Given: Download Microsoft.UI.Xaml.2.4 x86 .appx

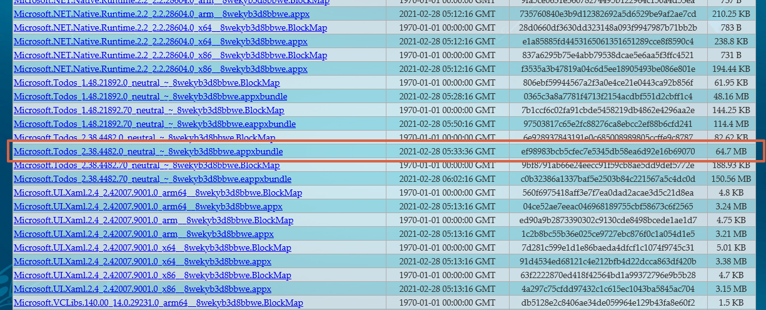Looking at the screenshot, I should click(143, 289).
